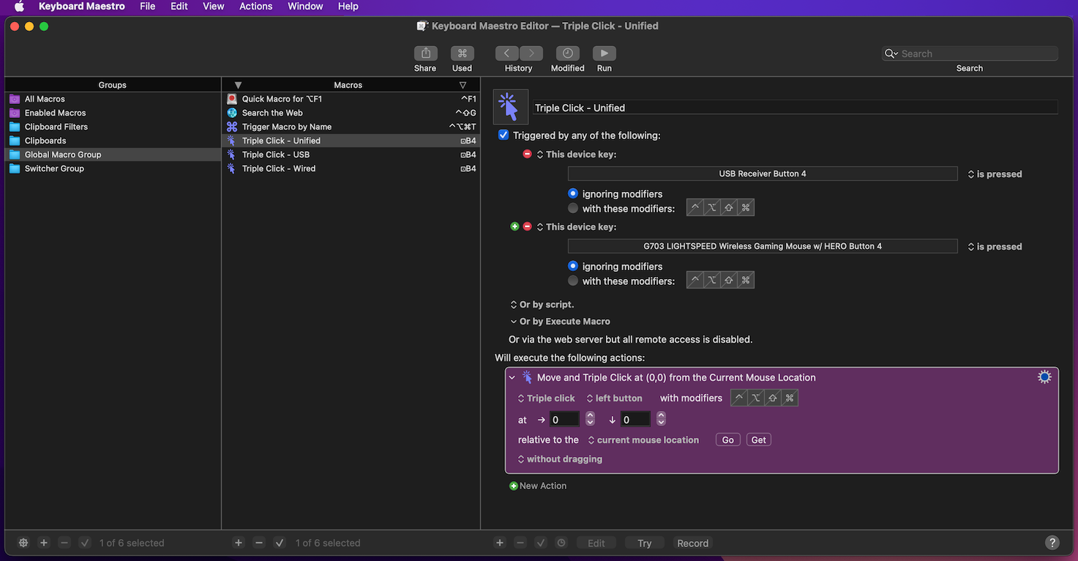The height and width of the screenshot is (561, 1078).
Task: Collapse the Move and Triple Click action
Action: click(x=512, y=378)
